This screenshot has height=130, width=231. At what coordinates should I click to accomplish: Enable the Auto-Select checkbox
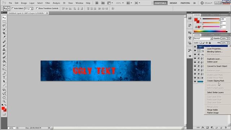point(13,8)
